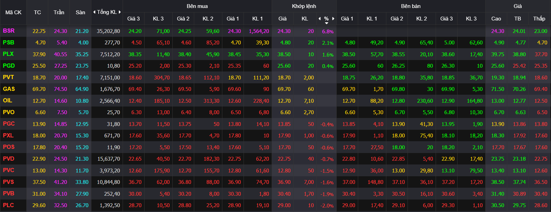Click PVO matched volume 2,70
This screenshot has height=212, width=551.
click(309, 112)
